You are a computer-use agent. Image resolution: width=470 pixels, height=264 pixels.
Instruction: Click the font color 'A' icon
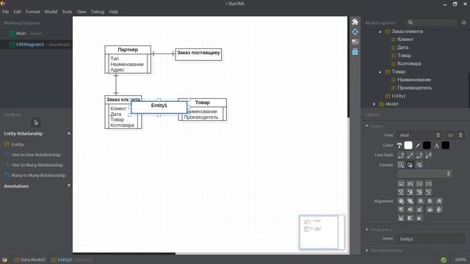[437, 145]
